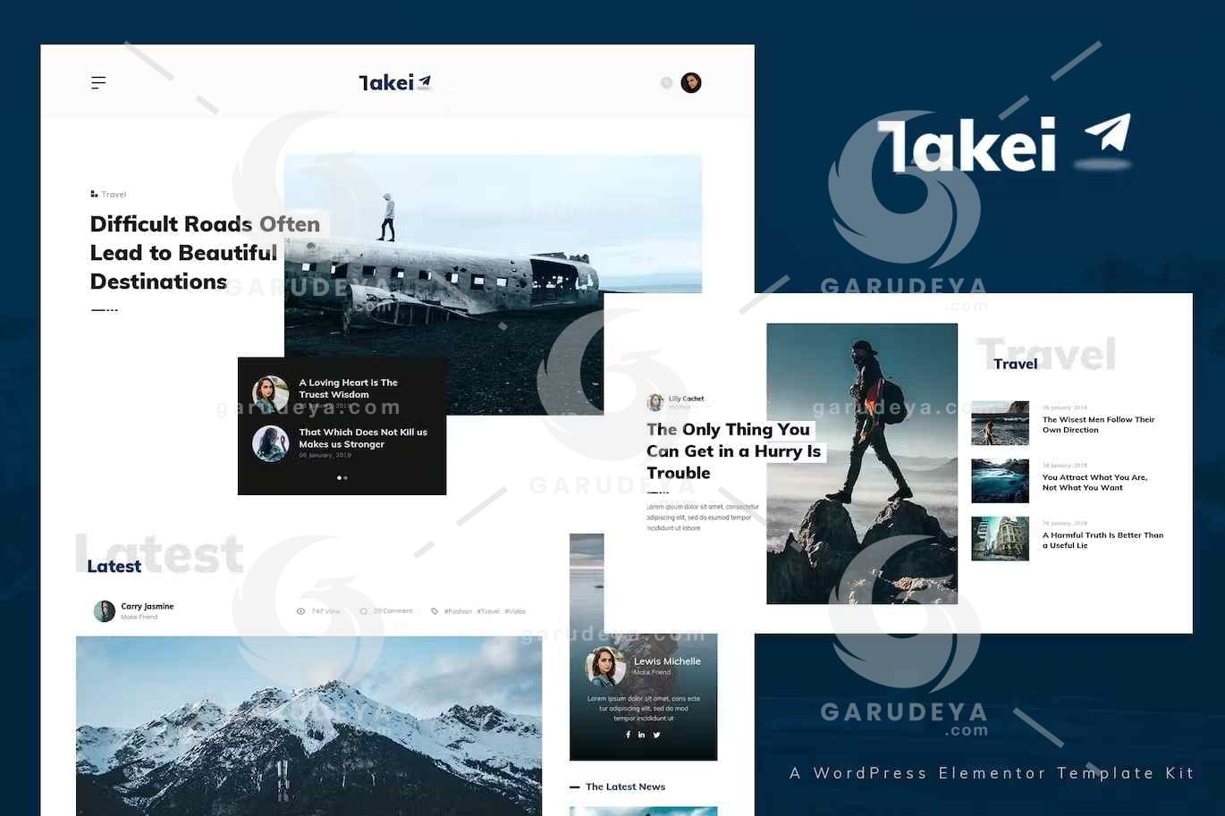This screenshot has width=1225, height=816.
Task: Click avatar beside 'That Which Does Not Kill us'
Action: [270, 443]
